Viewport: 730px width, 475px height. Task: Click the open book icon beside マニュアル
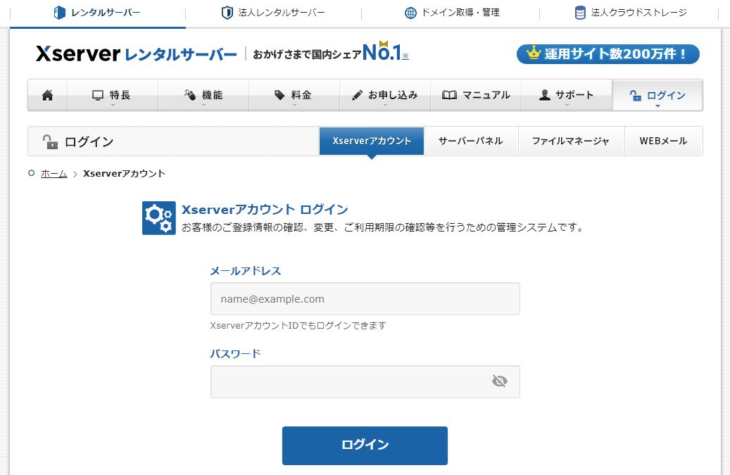(449, 96)
